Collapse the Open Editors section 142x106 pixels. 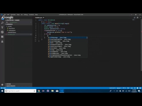click(13, 20)
